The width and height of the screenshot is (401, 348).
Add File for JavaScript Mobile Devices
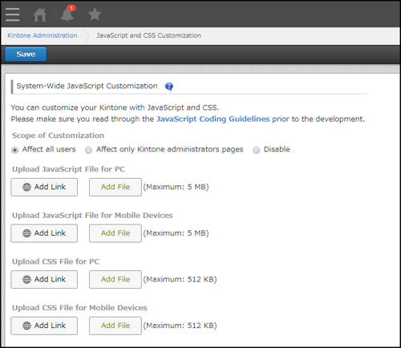[115, 233]
